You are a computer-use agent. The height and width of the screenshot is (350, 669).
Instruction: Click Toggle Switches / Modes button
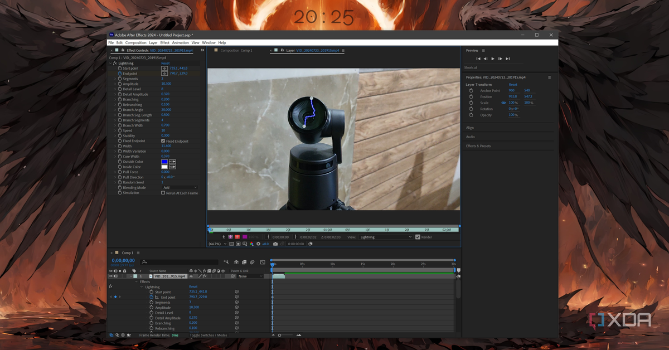pos(208,335)
